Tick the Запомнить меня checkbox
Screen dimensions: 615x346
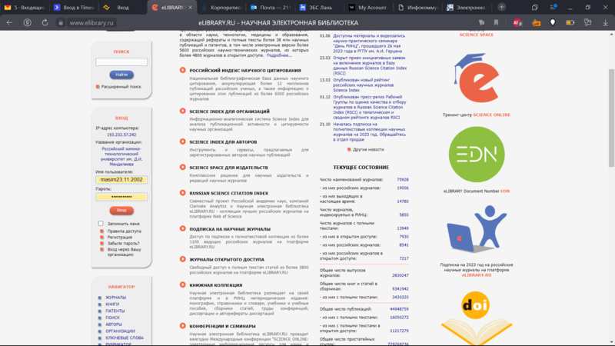point(101,223)
